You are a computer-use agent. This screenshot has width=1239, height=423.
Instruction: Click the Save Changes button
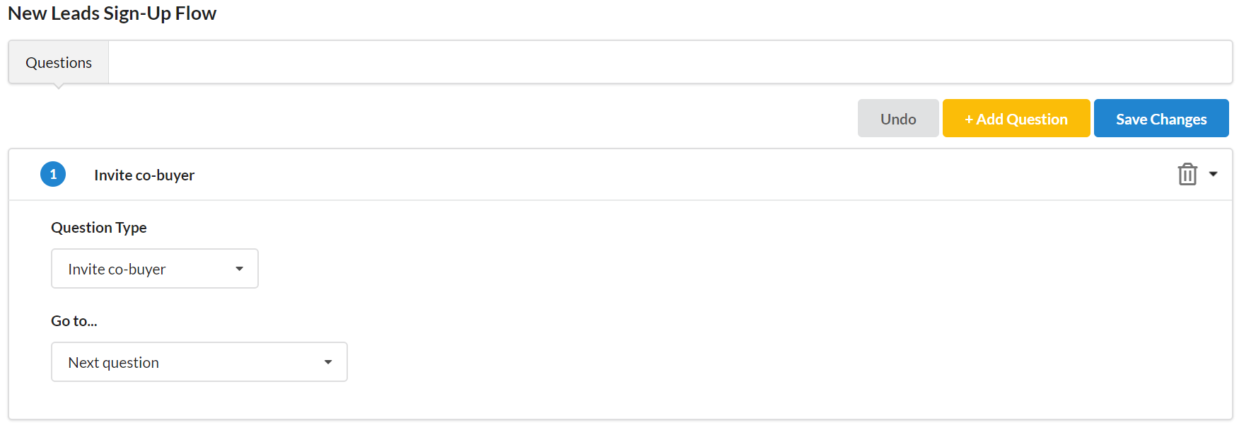1161,119
